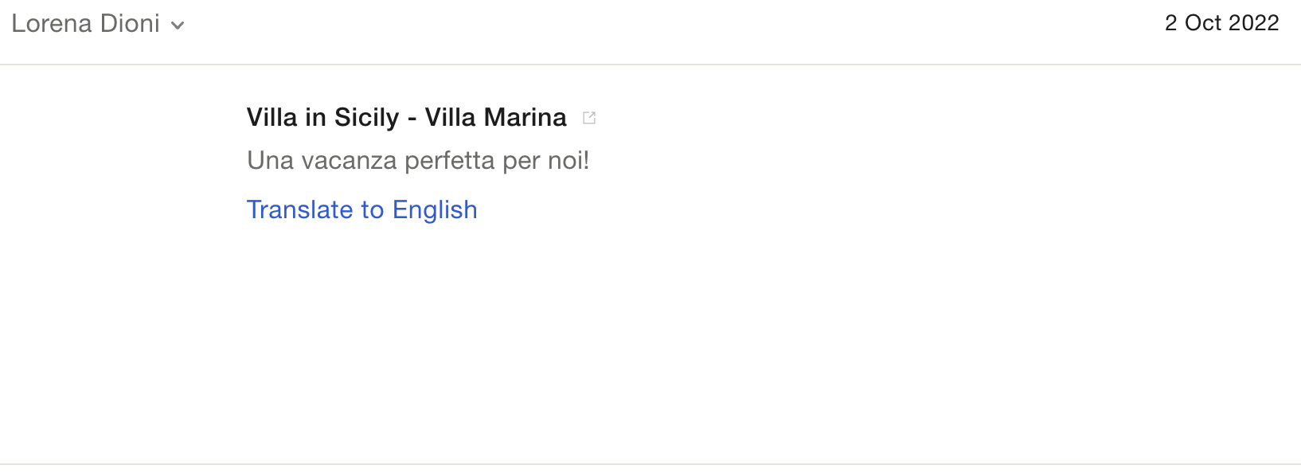Select the Lorena Dioni reviewer name
This screenshot has height=473, width=1301.
(85, 23)
